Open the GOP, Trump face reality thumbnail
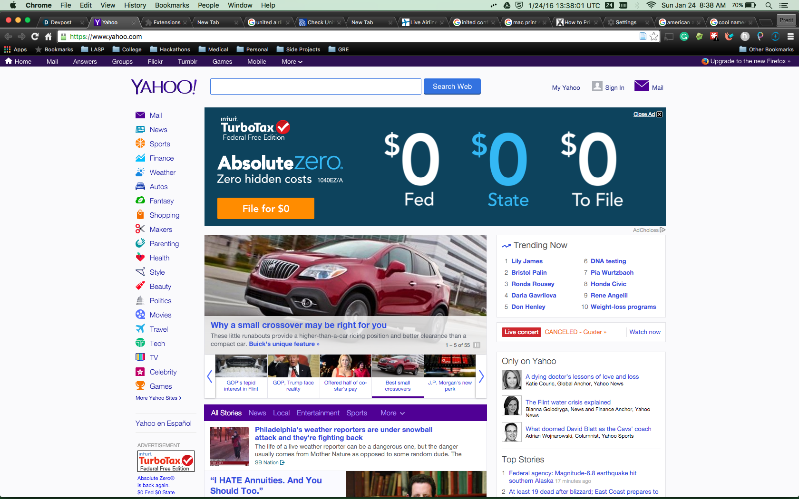 click(293, 375)
